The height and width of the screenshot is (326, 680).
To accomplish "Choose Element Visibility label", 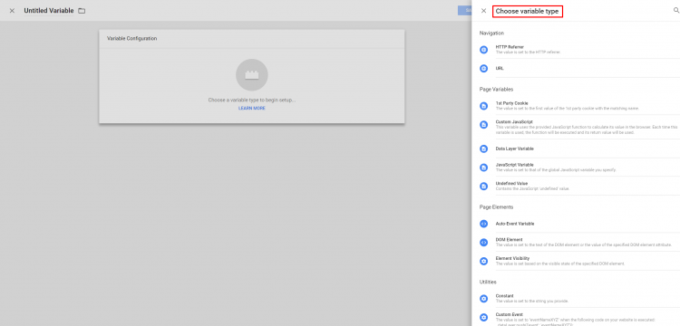I will (512, 258).
